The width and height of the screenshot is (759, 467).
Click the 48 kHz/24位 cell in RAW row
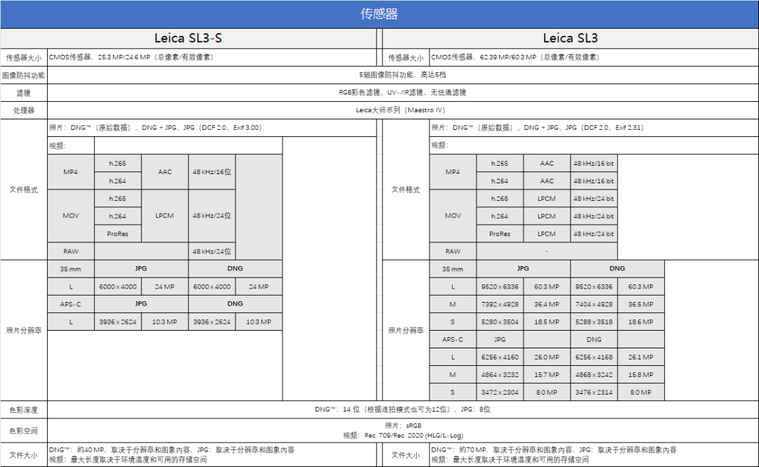[x=212, y=251]
